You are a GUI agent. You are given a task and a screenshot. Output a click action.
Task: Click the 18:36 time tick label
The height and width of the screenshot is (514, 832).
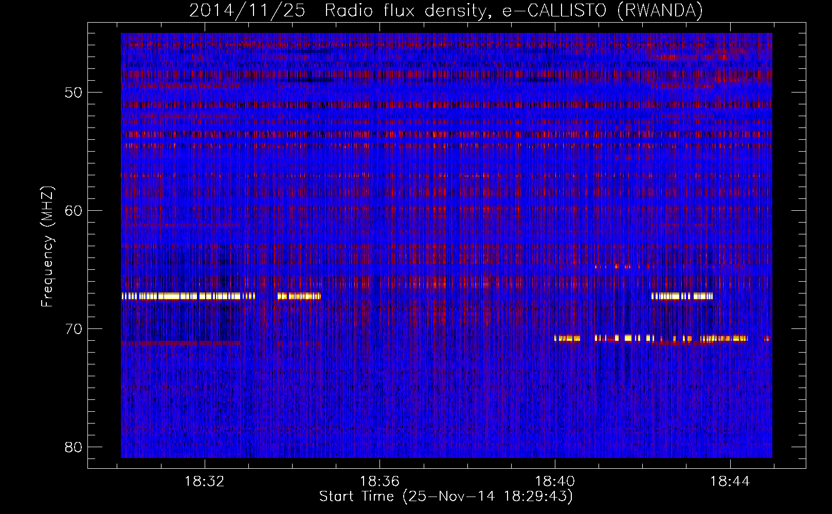[379, 482]
